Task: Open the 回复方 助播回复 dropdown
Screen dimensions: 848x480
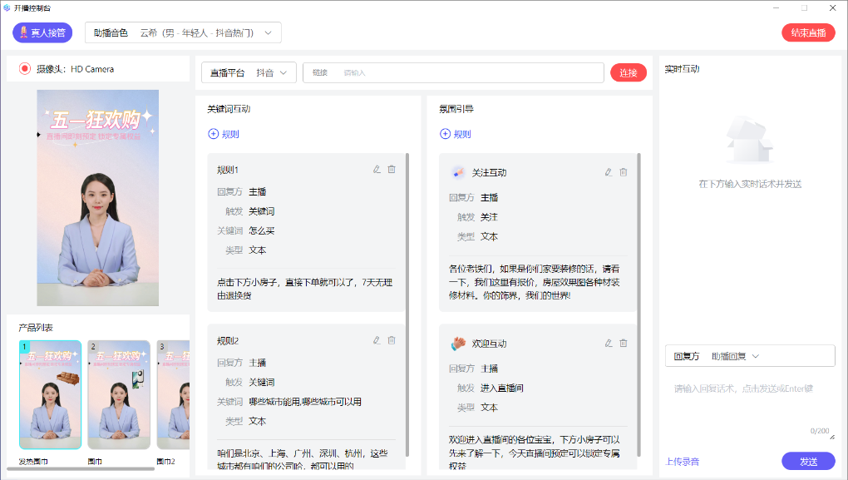Action: click(x=749, y=356)
